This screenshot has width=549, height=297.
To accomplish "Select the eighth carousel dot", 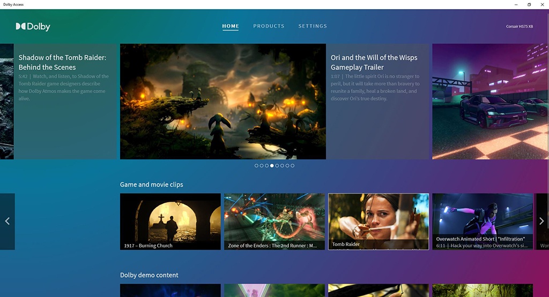I will (293, 165).
